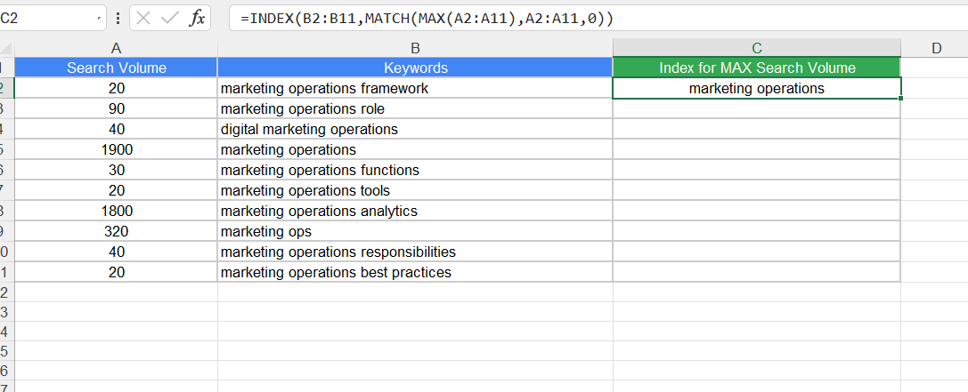Image resolution: width=968 pixels, height=392 pixels.
Task: Select the Search Volume header cell
Action: click(x=116, y=68)
